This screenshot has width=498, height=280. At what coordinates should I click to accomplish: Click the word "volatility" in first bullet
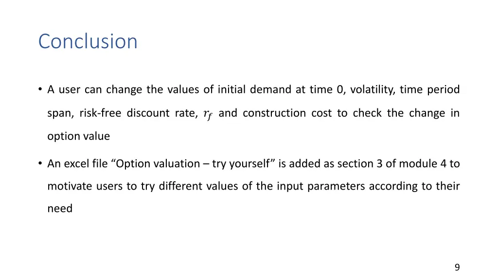[x=373, y=89]
